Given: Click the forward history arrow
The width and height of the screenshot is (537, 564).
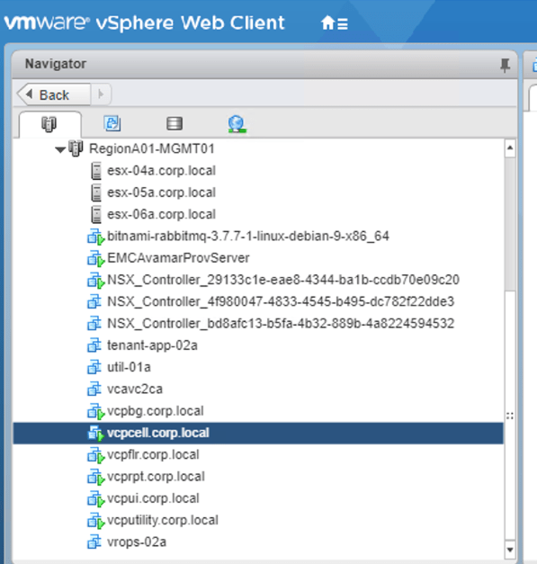Looking at the screenshot, I should (101, 94).
